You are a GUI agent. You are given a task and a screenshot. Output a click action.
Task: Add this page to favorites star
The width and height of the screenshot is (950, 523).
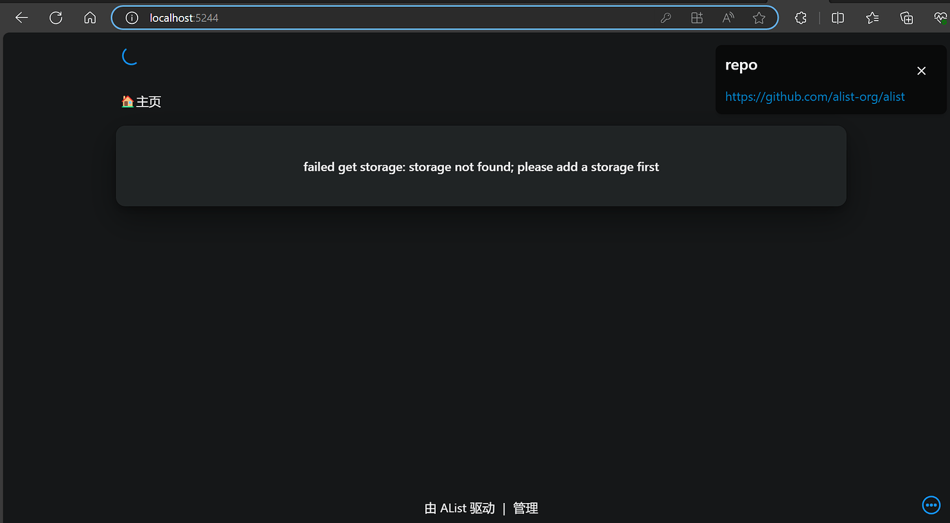pyautogui.click(x=759, y=18)
